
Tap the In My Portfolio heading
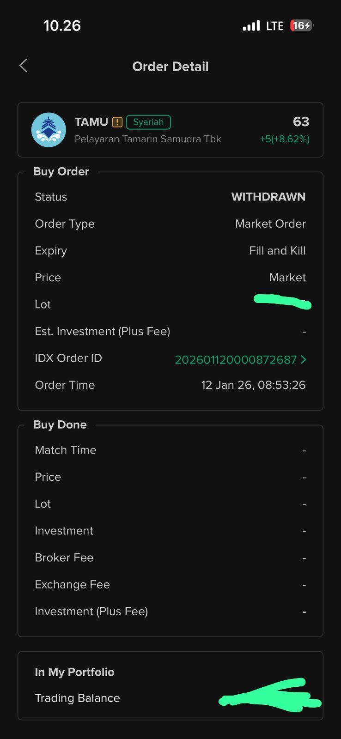(x=74, y=672)
